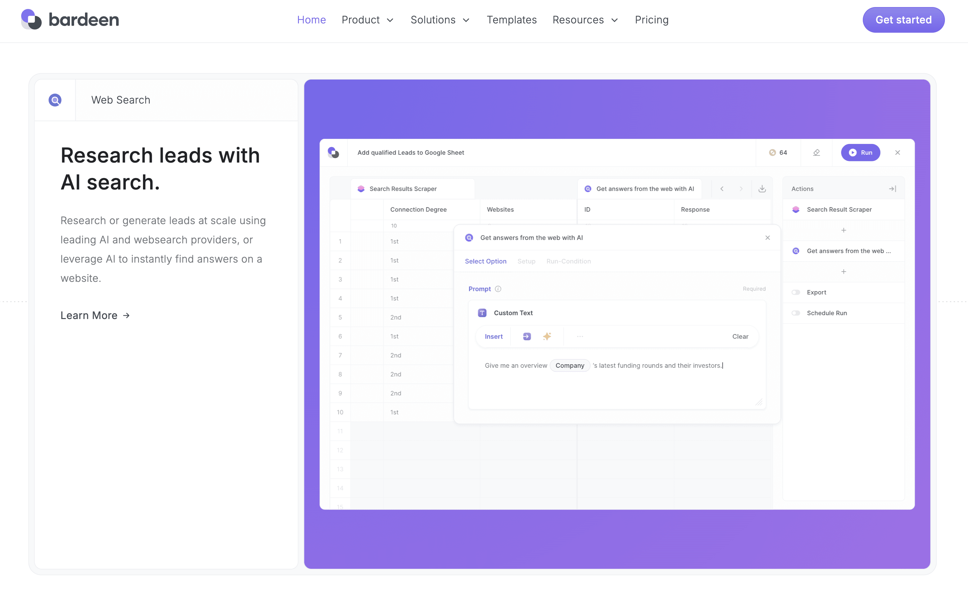
Task: Select the Search Result Scraper action row
Action: [843, 210]
